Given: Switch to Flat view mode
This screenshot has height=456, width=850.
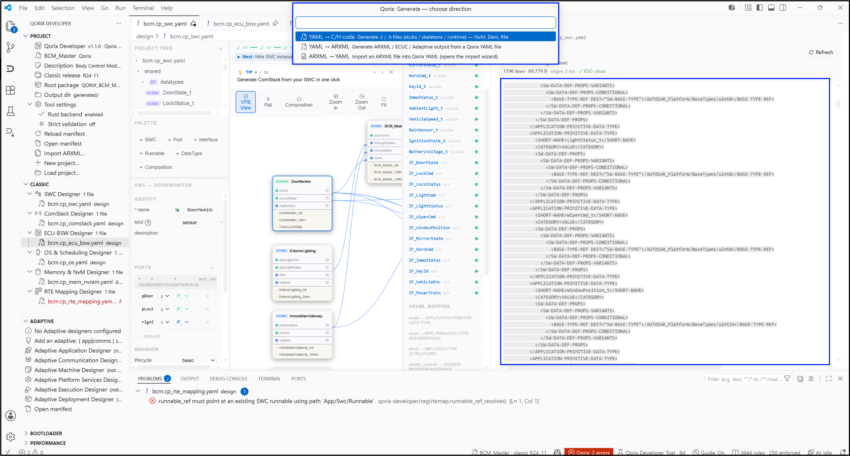Looking at the screenshot, I should (268, 102).
